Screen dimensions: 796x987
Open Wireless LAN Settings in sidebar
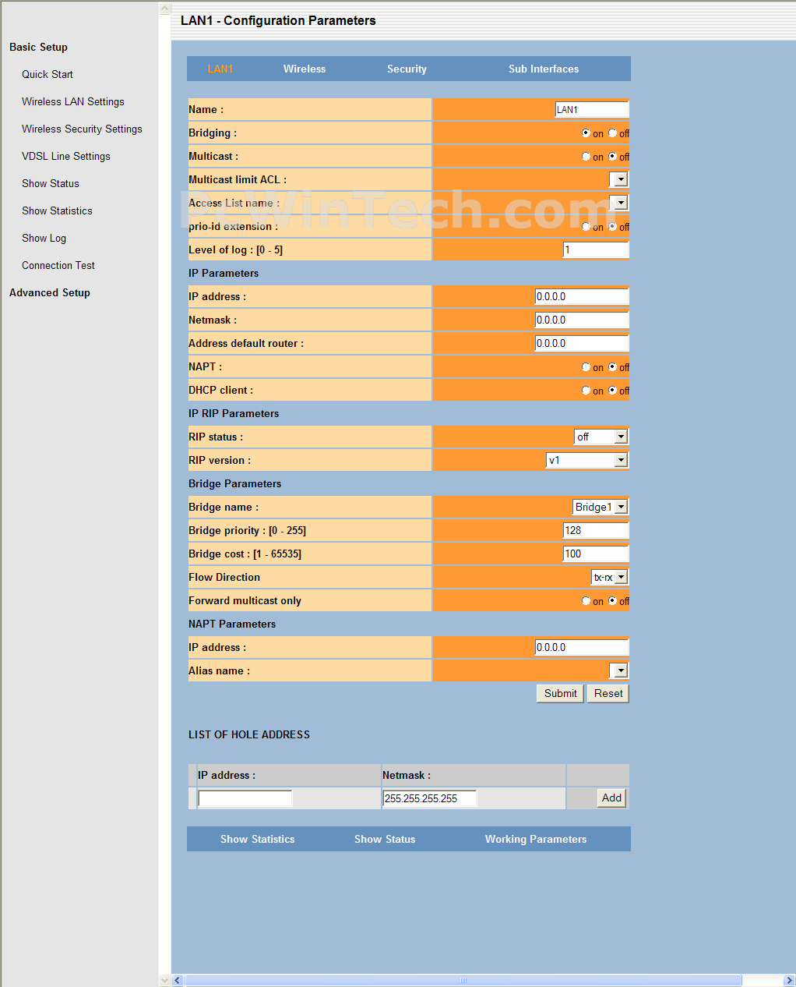pyautogui.click(x=73, y=101)
